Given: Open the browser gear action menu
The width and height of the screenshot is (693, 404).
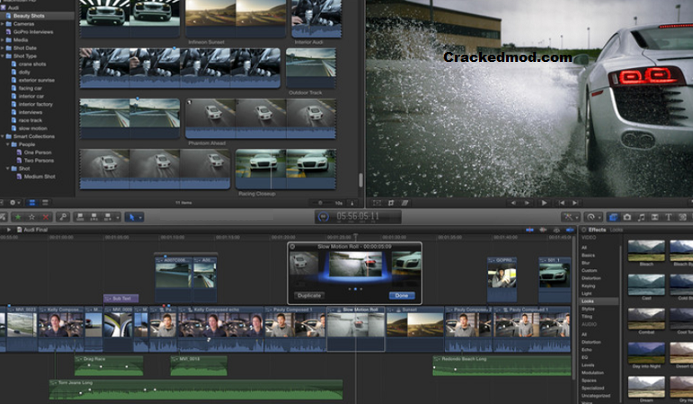Looking at the screenshot, I should click(14, 203).
